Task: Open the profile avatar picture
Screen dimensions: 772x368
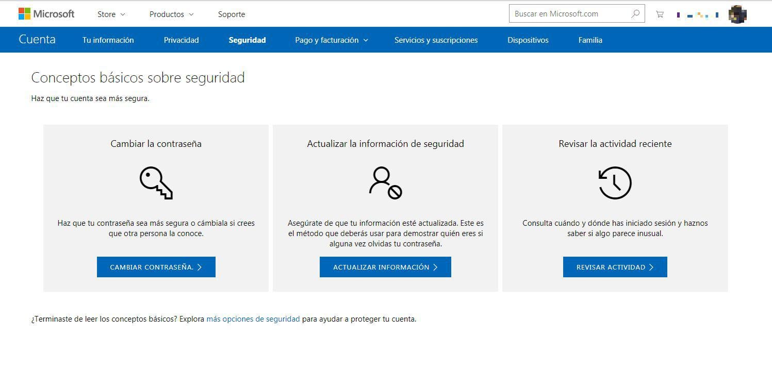Action: coord(737,14)
